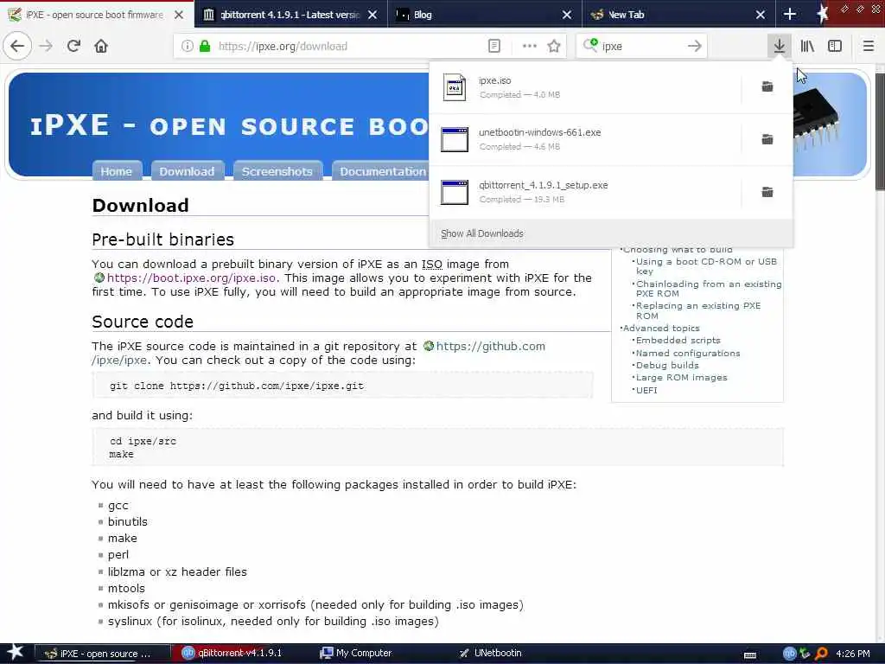
Task: Click the green padlock security icon
Action: (x=205, y=47)
